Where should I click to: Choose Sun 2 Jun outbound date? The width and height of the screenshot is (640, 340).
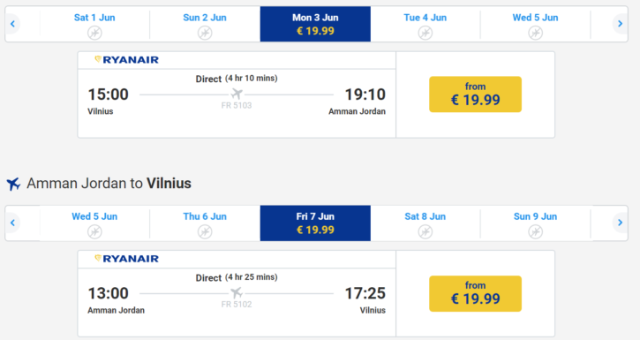pyautogui.click(x=205, y=24)
